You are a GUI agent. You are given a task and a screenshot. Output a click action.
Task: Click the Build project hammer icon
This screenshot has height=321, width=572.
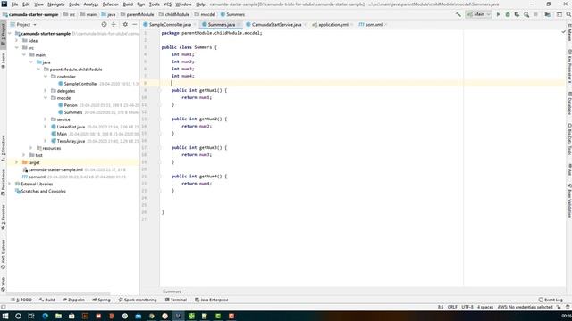[458, 14]
